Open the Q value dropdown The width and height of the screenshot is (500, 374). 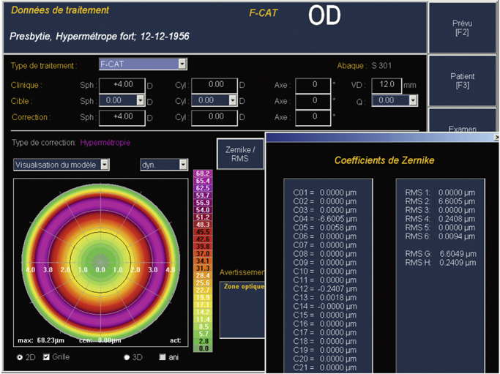(411, 100)
